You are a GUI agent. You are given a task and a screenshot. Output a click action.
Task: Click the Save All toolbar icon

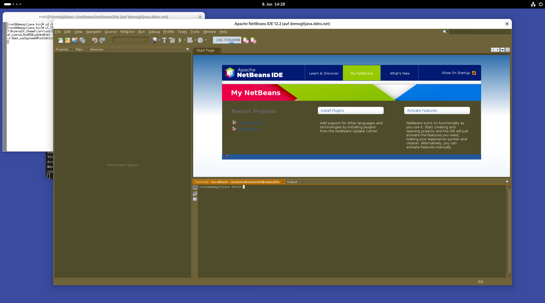pos(82,40)
